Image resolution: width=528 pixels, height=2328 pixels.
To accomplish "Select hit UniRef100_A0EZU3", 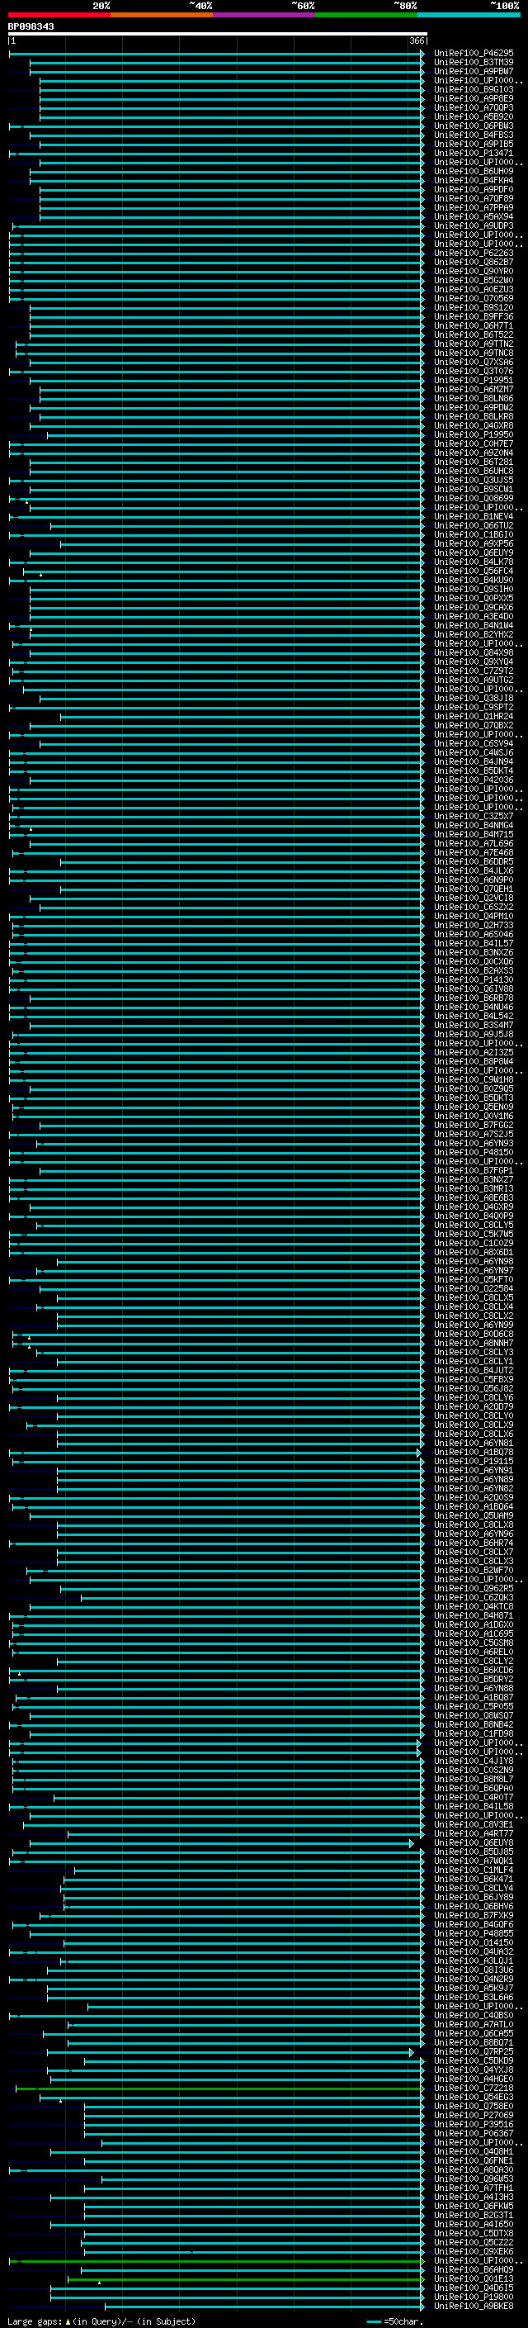I will tap(473, 289).
